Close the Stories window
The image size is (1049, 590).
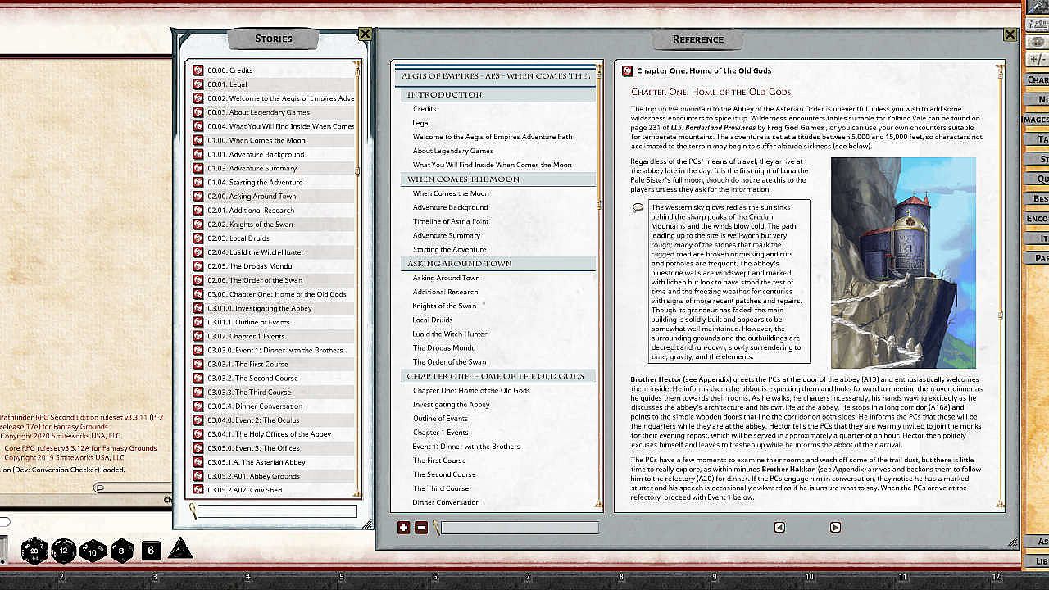click(366, 34)
